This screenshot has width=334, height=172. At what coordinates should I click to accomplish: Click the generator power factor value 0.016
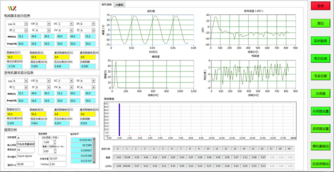coord(87,123)
